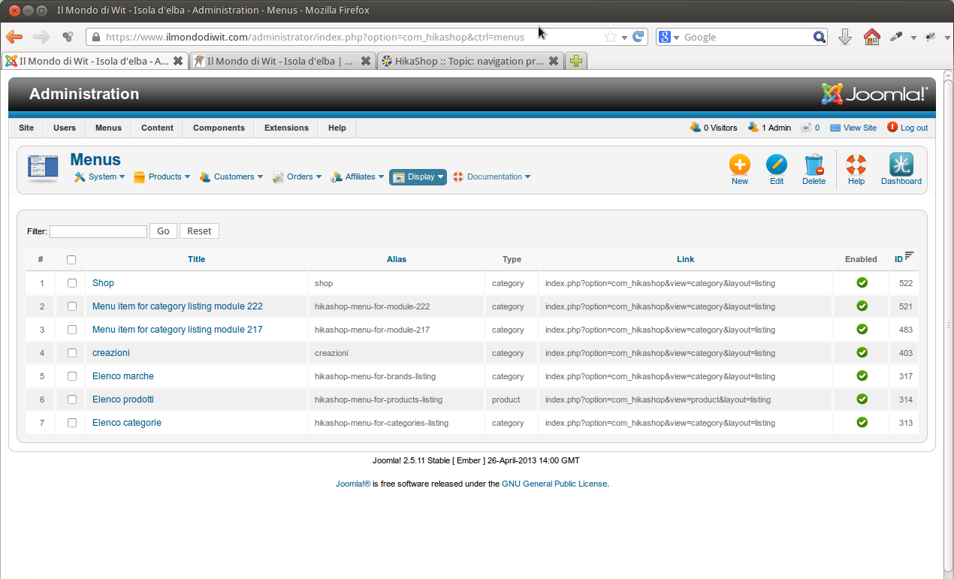
Task: Click the 1 Admin indicator
Action: 769,128
